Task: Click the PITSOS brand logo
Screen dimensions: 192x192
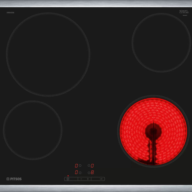Action: point(14,179)
